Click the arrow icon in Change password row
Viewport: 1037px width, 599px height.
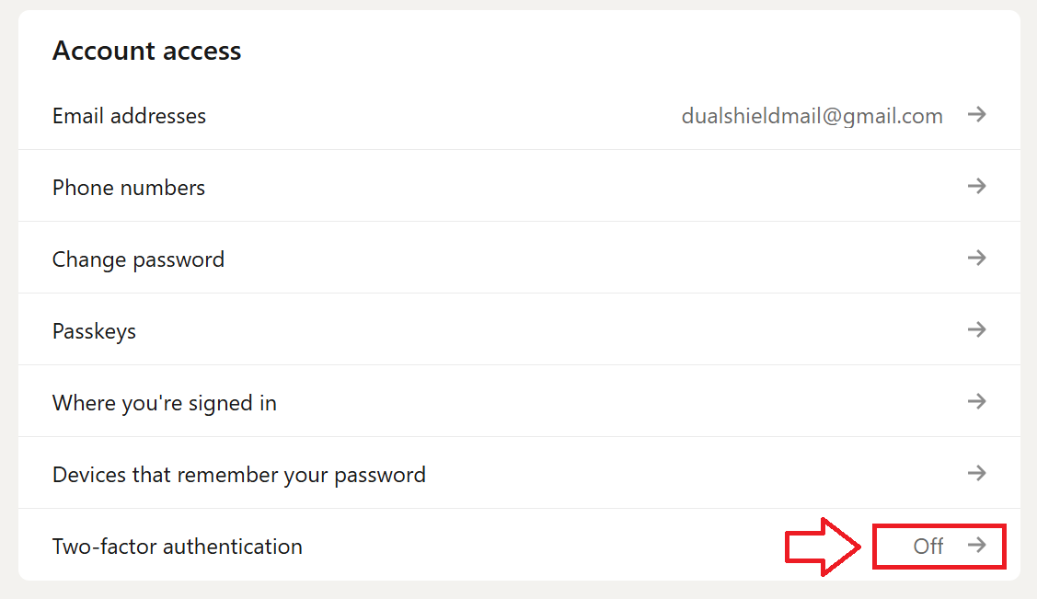(976, 259)
